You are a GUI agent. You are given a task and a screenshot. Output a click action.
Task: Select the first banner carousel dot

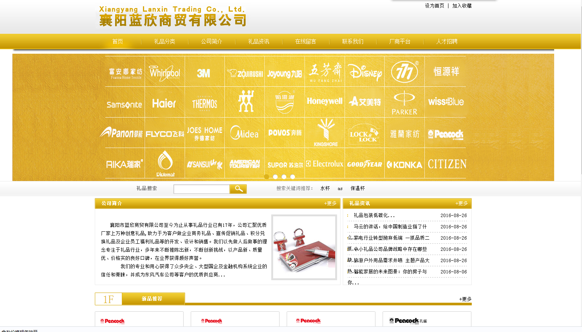tap(267, 177)
